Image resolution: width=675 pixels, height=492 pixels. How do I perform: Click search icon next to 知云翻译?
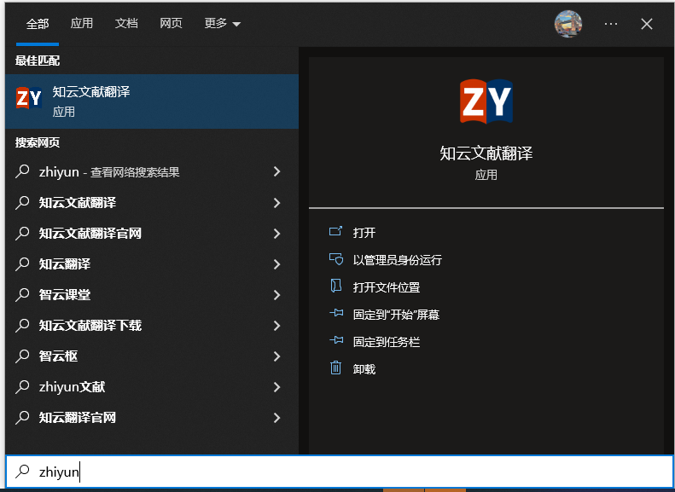[x=22, y=263]
